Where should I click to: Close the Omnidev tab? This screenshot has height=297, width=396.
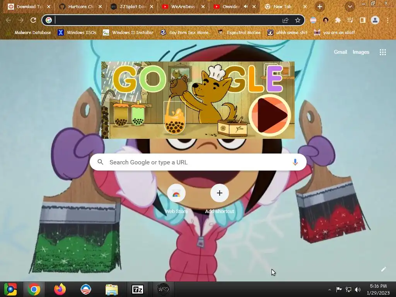pyautogui.click(x=254, y=7)
